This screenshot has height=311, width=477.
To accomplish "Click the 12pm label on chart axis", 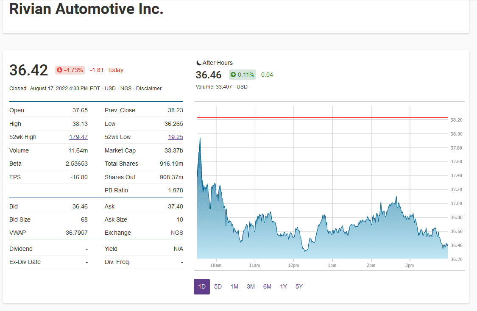I will (x=293, y=265).
